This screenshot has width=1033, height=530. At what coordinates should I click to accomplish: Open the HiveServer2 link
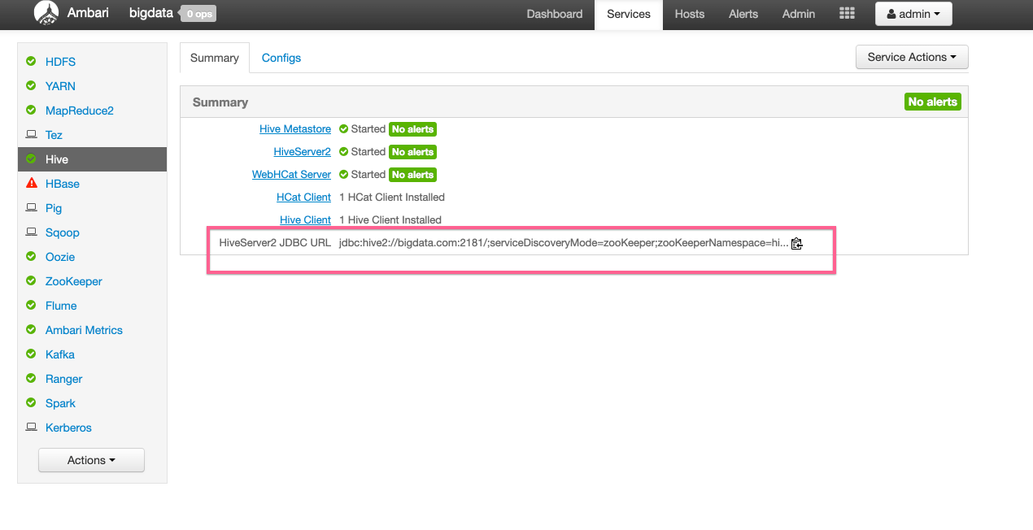point(302,151)
